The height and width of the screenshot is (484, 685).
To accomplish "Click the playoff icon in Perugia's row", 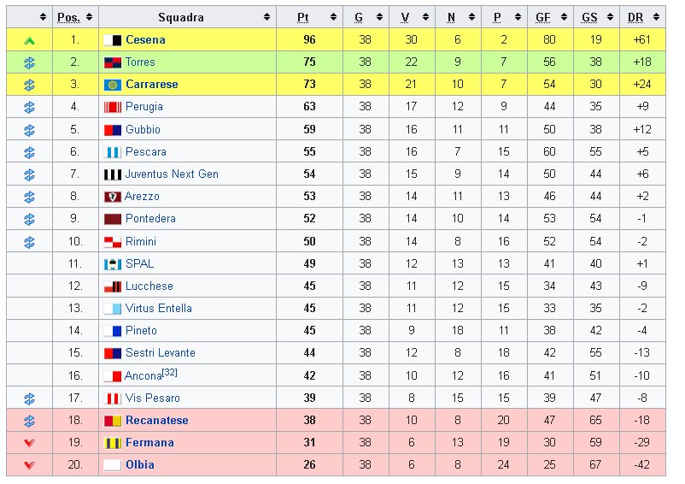I will pos(29,107).
